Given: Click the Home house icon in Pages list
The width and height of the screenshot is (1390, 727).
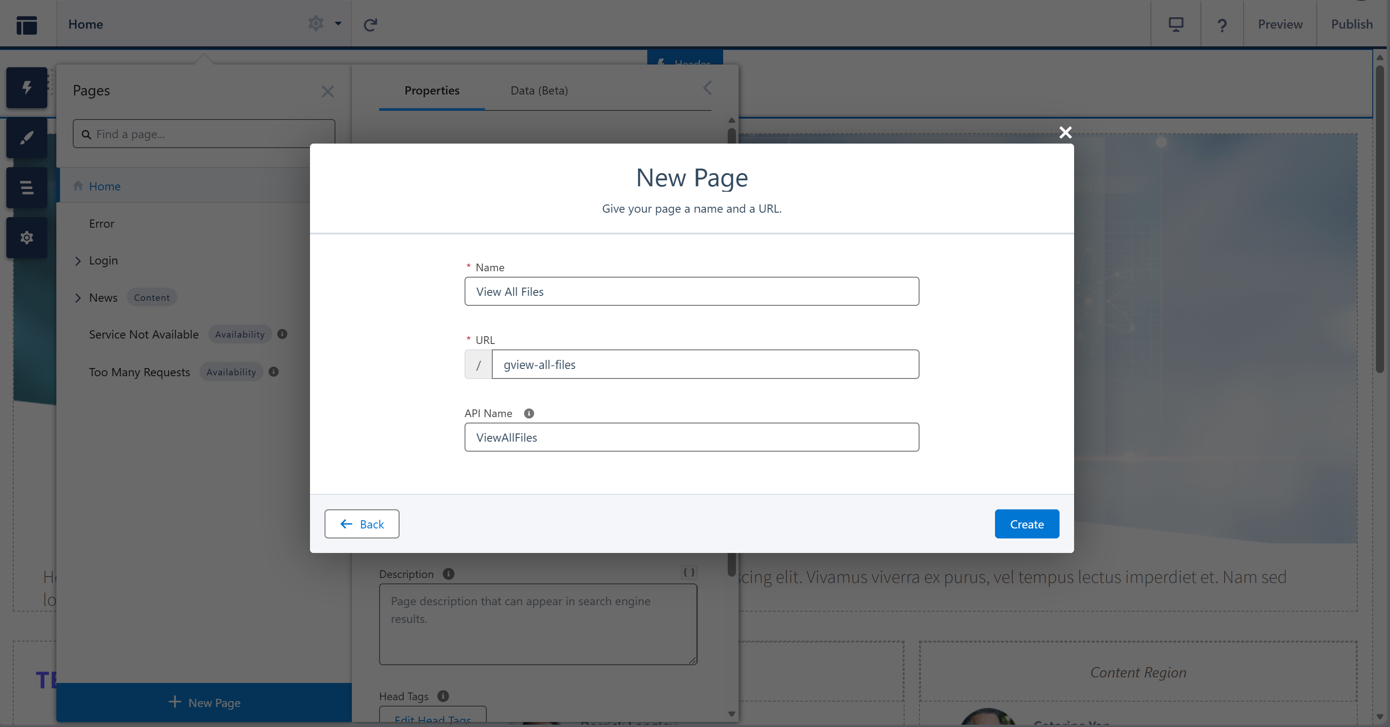Looking at the screenshot, I should point(78,185).
